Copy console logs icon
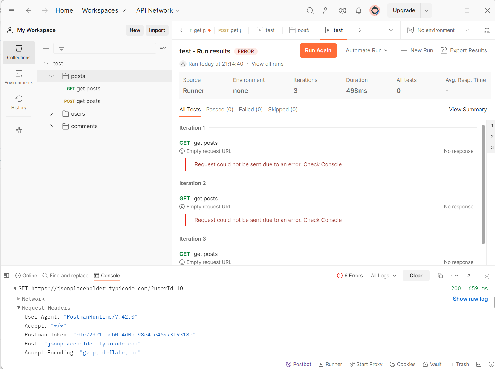The width and height of the screenshot is (495, 369). click(440, 276)
